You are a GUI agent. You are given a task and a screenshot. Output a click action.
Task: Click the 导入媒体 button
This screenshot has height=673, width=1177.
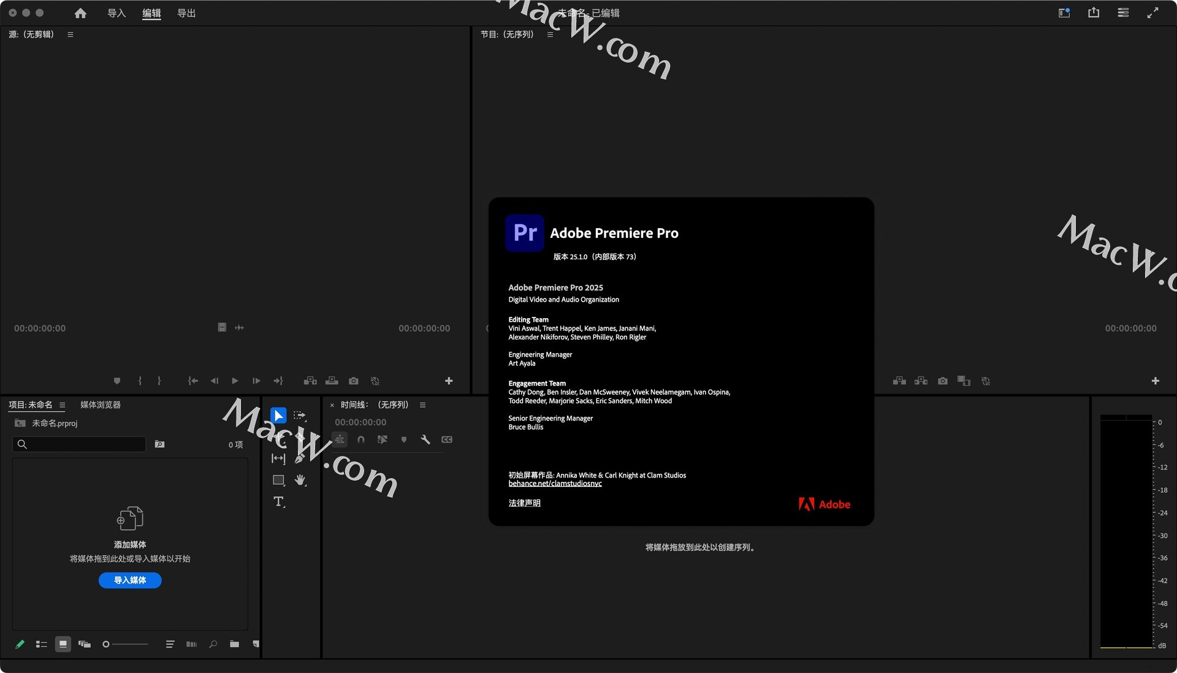pyautogui.click(x=130, y=580)
